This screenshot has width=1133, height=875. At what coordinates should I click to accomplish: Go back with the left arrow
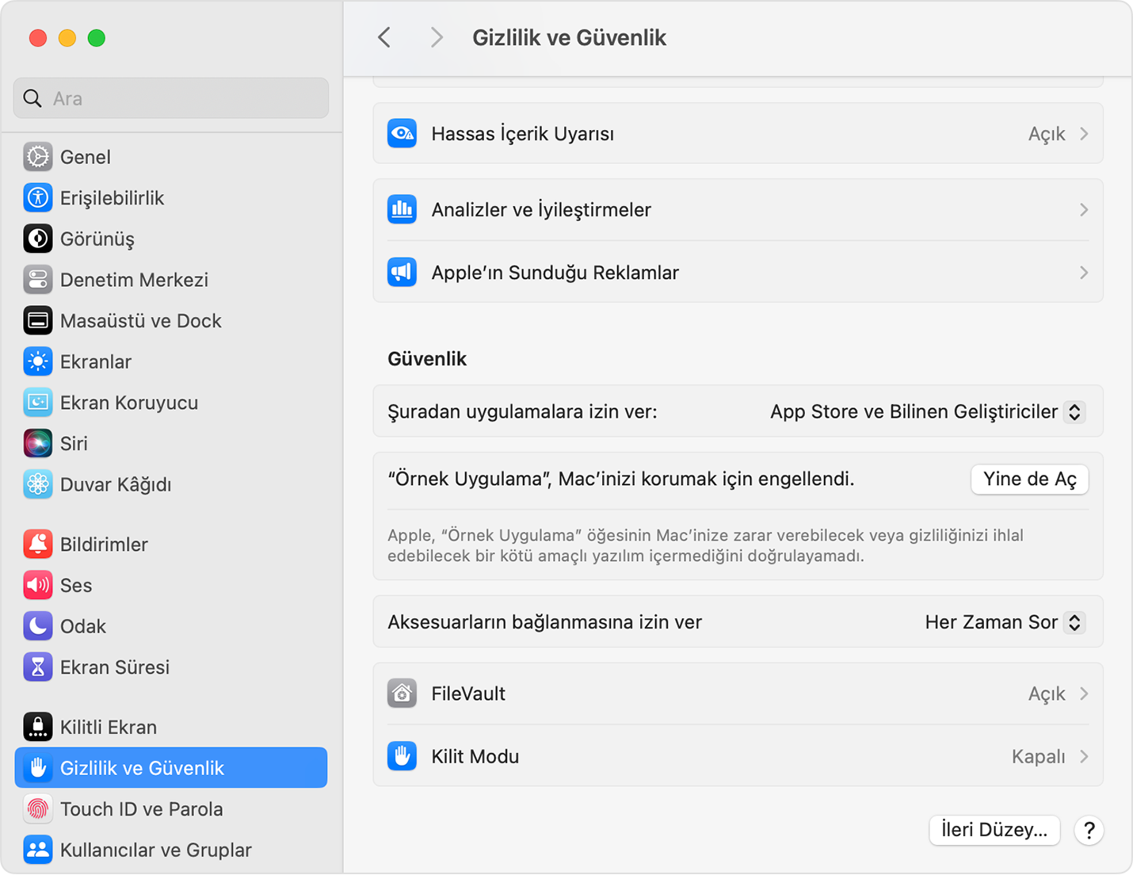384,37
